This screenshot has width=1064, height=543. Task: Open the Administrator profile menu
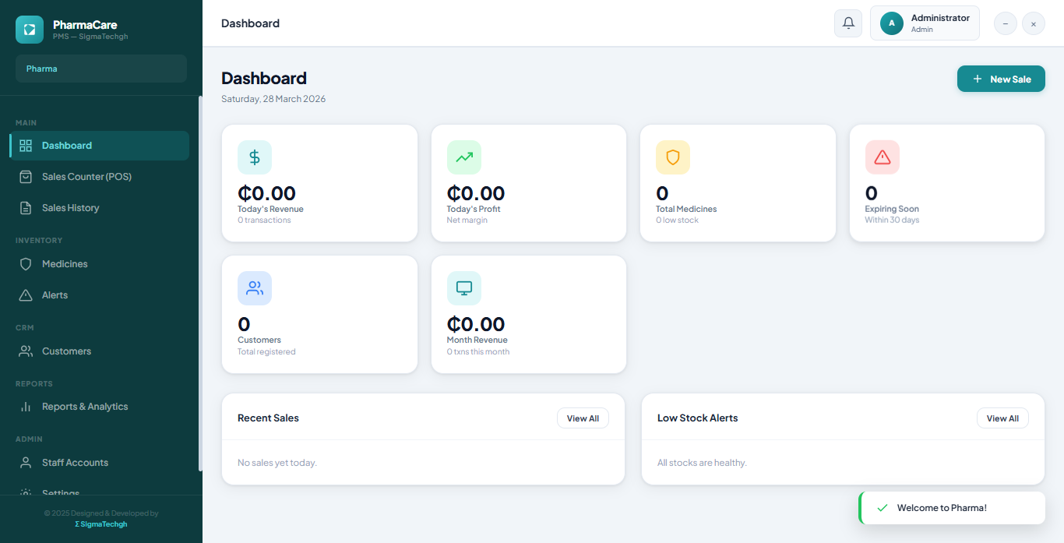pyautogui.click(x=925, y=23)
